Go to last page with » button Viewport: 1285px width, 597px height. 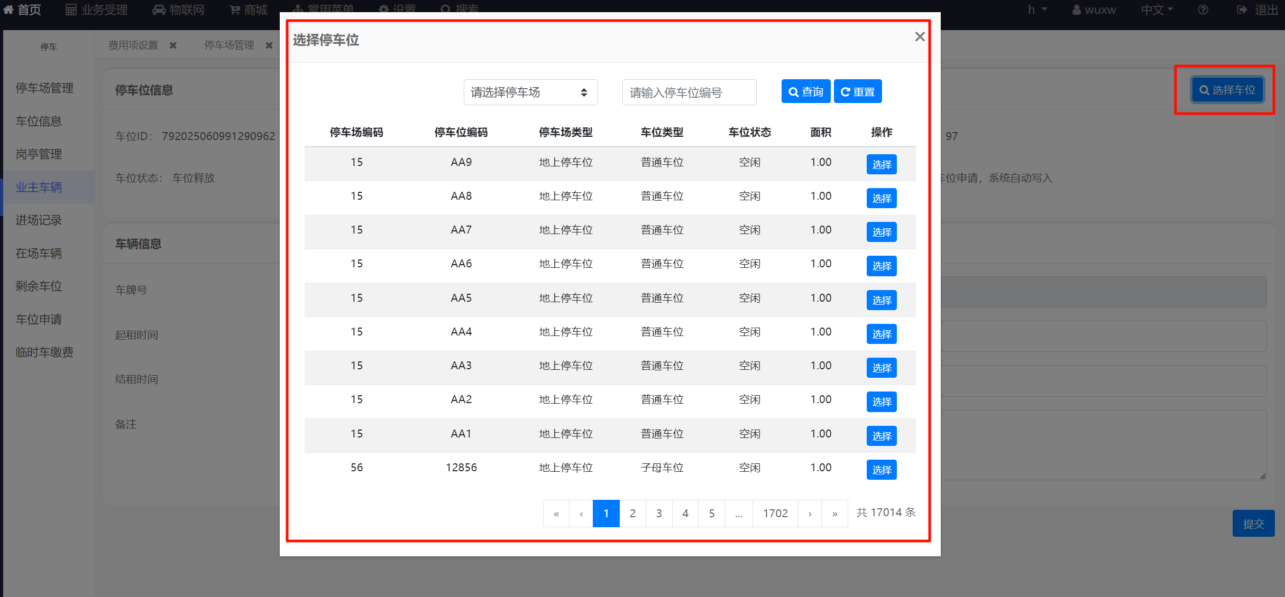coord(834,514)
